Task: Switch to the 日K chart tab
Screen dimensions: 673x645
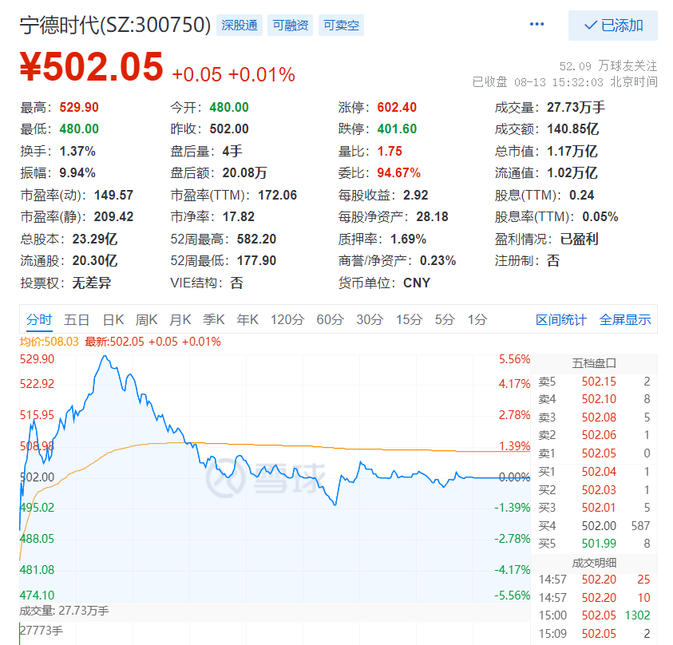Action: tap(113, 320)
